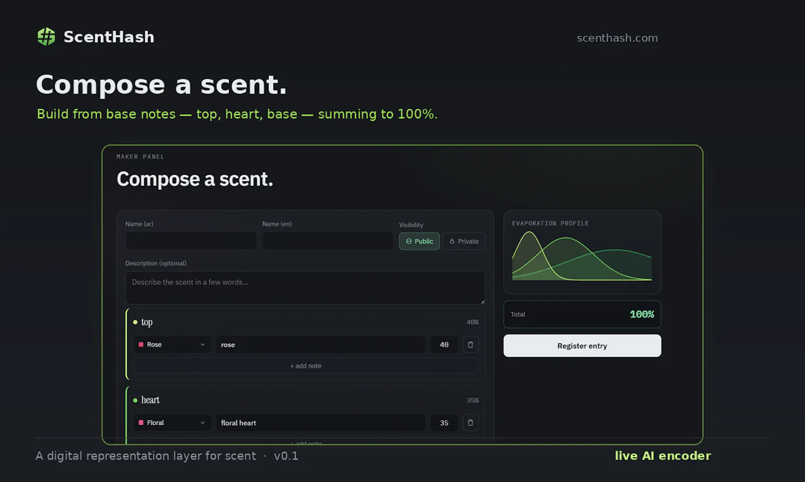Delete the floral heart note
Image resolution: width=805 pixels, height=482 pixels.
(470, 423)
